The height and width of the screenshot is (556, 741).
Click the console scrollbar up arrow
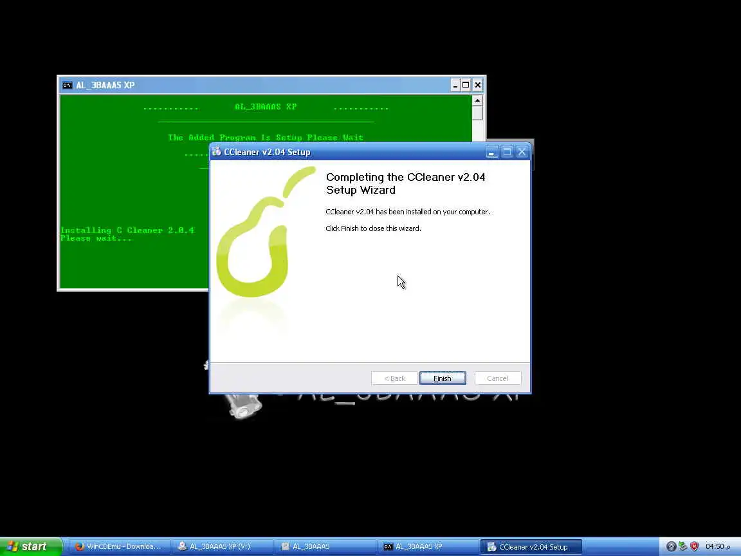pyautogui.click(x=477, y=100)
